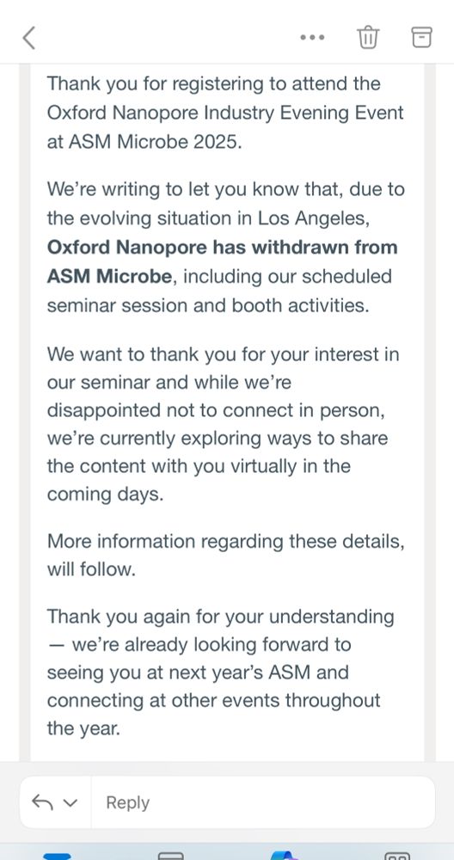Tap the 'We want to thank you' paragraph
This screenshot has height=860, width=454.
tap(224, 424)
